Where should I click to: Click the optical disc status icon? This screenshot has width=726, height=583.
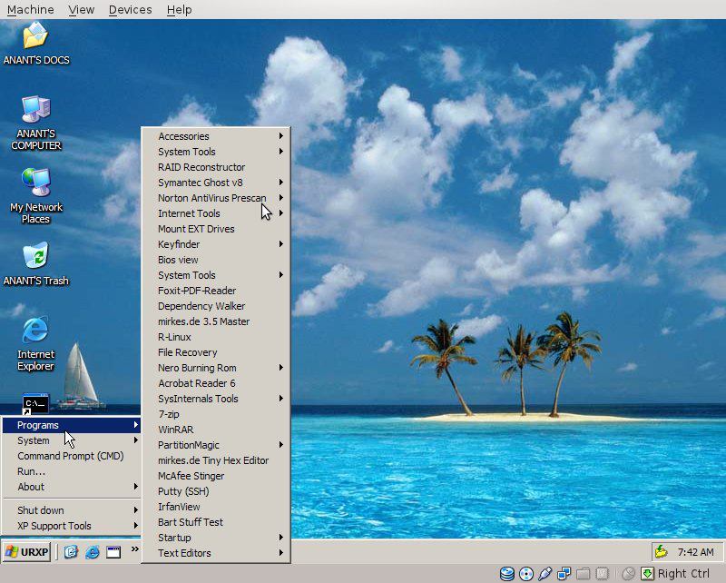pyautogui.click(x=525, y=573)
